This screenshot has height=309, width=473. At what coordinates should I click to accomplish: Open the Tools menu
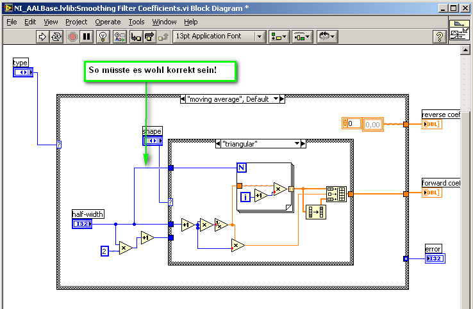point(137,22)
